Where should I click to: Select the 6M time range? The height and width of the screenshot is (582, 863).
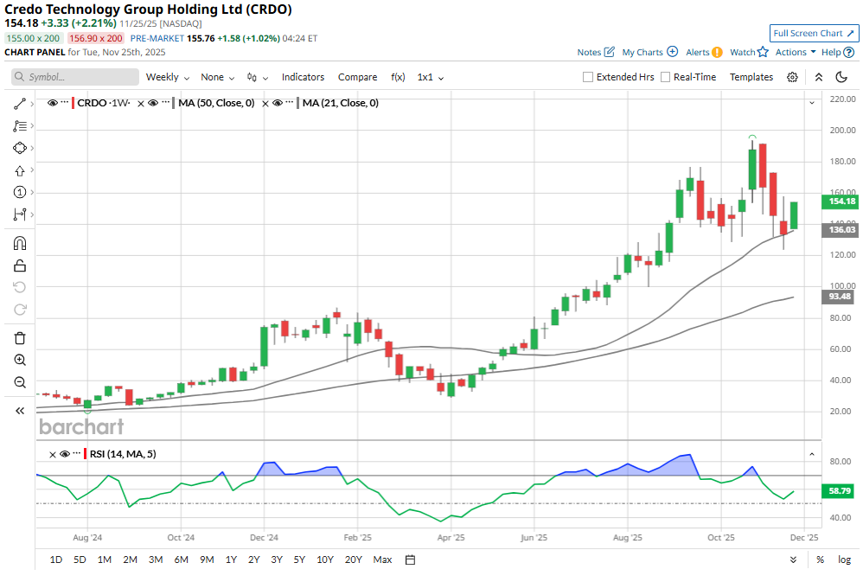click(x=182, y=560)
